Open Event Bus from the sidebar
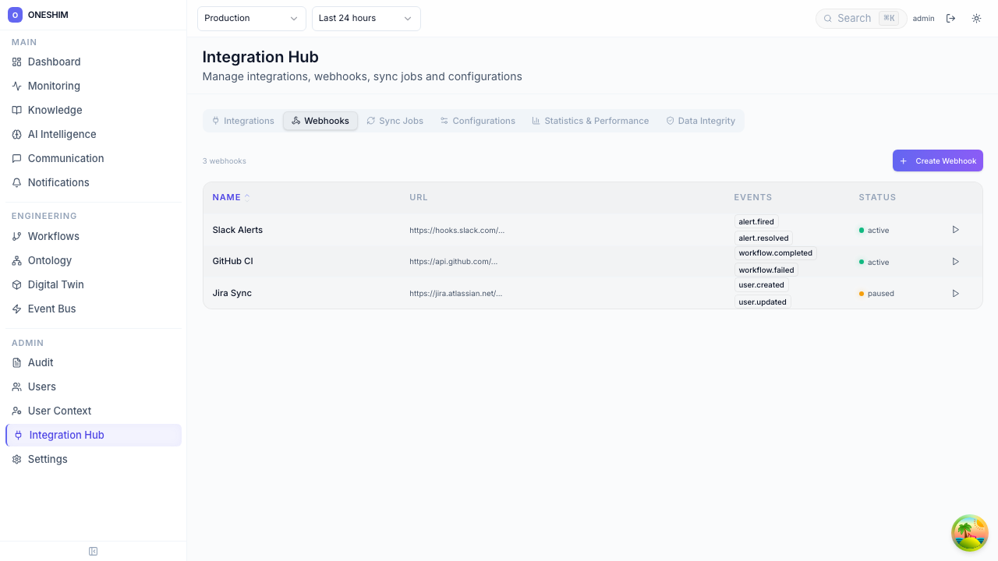 tap(51, 309)
